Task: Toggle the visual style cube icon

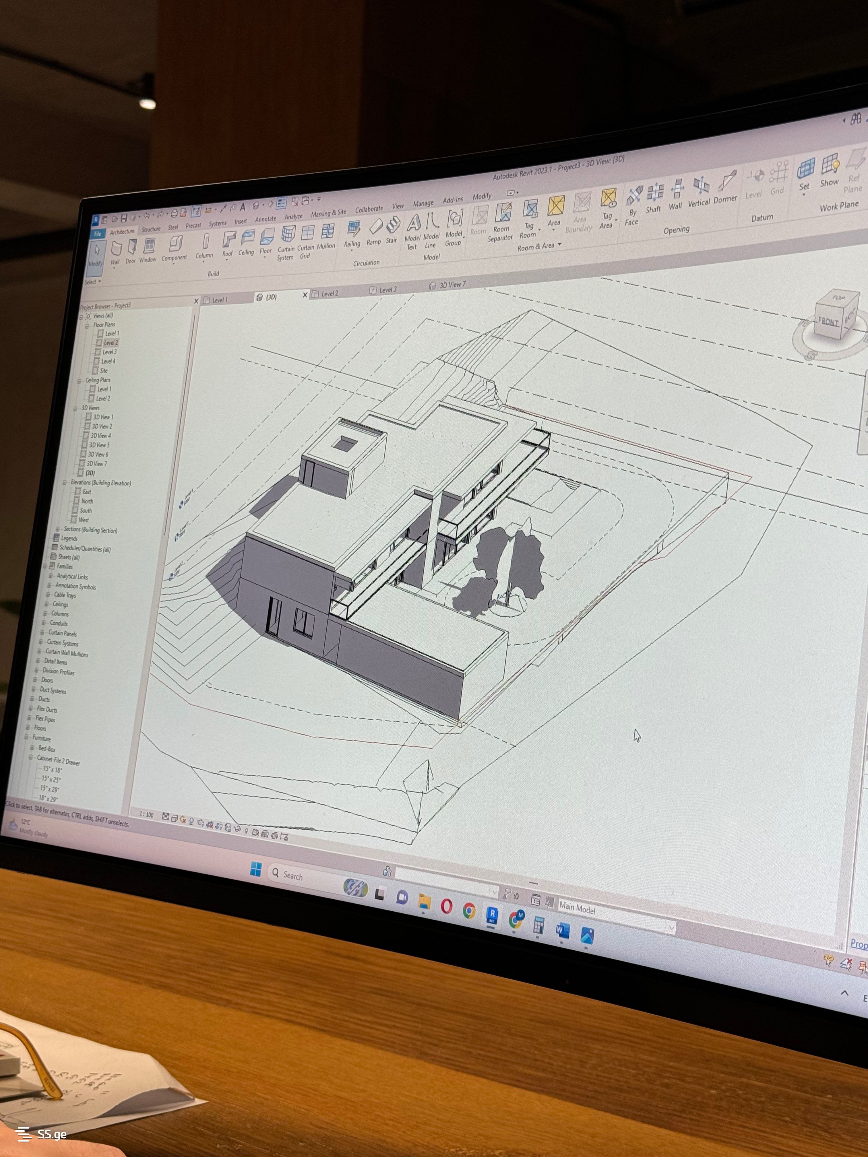Action: tap(175, 819)
